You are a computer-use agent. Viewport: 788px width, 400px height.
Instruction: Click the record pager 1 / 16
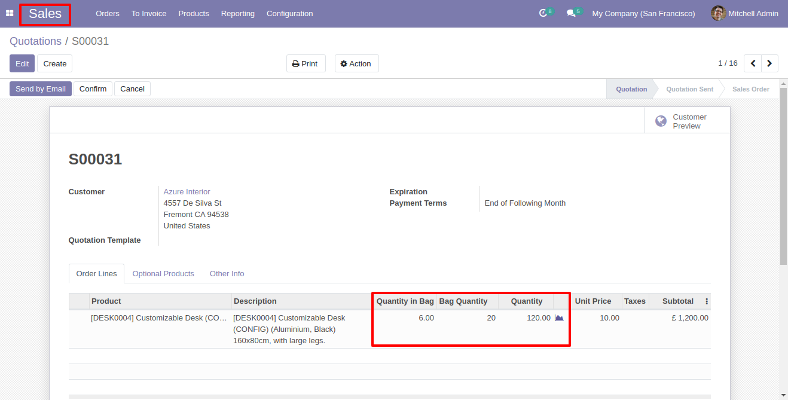tap(728, 63)
